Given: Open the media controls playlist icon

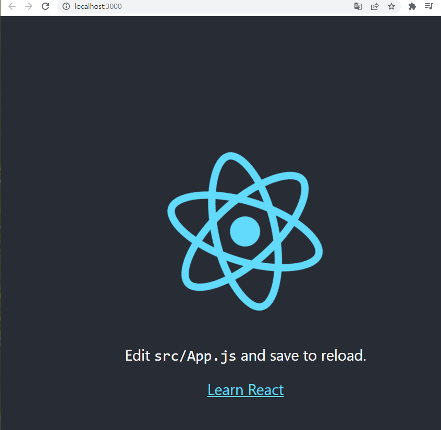Looking at the screenshot, I should click(x=428, y=6).
